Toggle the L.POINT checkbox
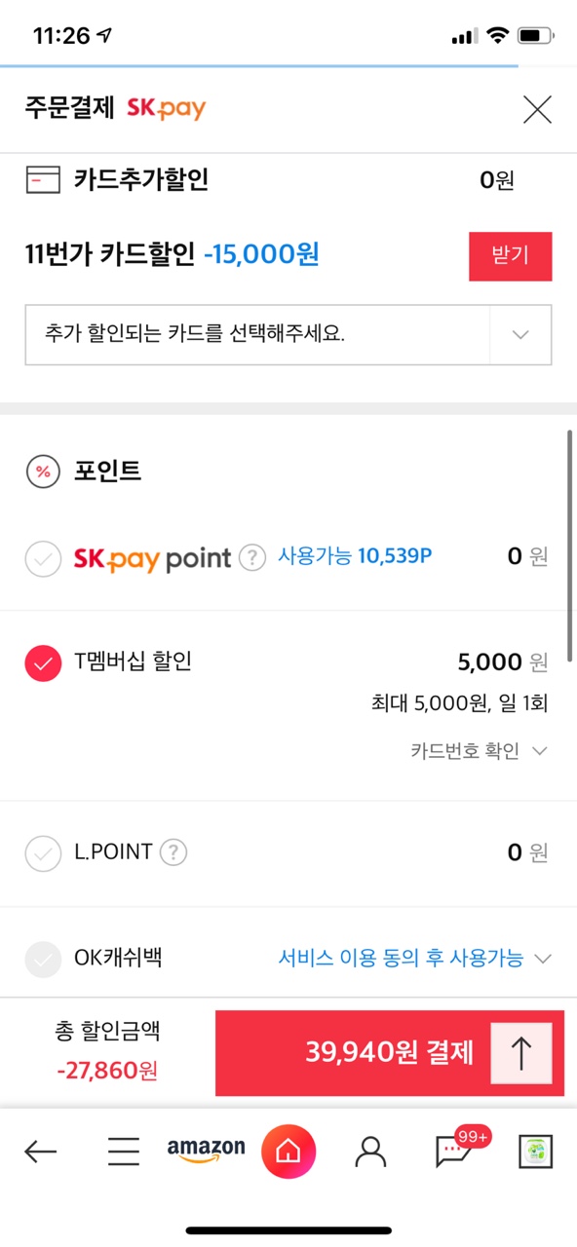Image resolution: width=577 pixels, height=1247 pixels. point(42,853)
